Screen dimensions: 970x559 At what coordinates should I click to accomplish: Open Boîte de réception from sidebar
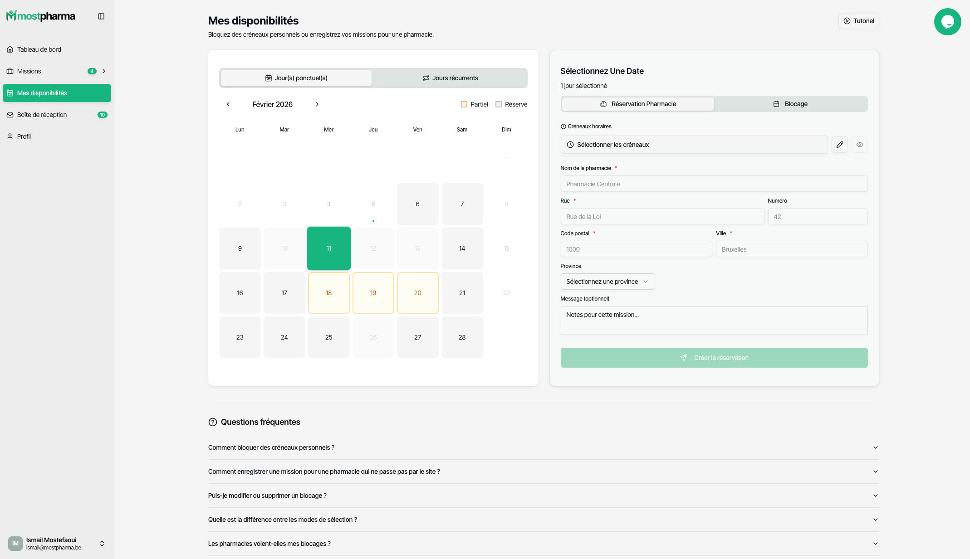[x=42, y=114]
